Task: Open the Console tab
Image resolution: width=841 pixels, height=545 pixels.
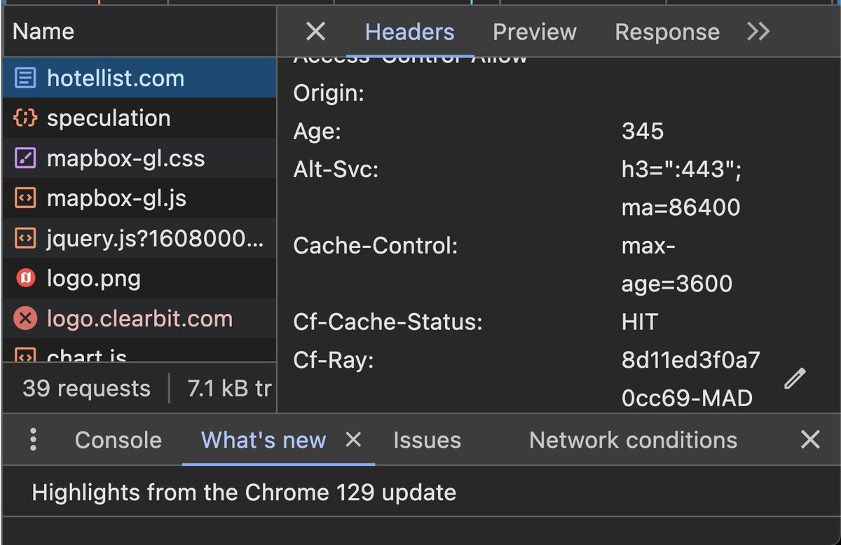Action: pyautogui.click(x=117, y=440)
